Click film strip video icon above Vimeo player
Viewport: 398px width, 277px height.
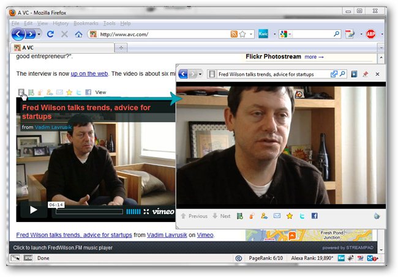pos(21,92)
